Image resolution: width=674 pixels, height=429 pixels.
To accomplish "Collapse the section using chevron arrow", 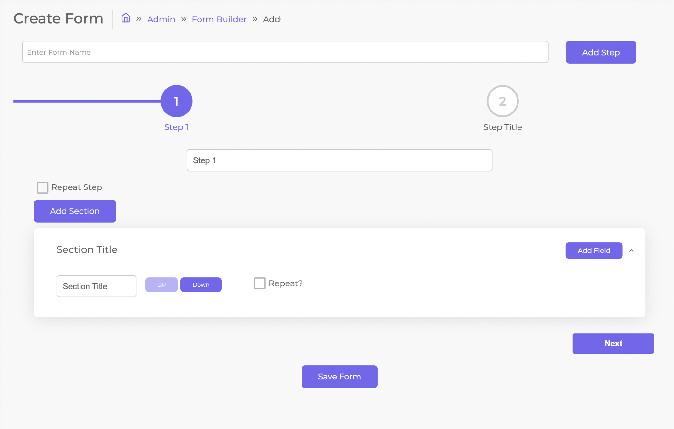I will click(631, 251).
